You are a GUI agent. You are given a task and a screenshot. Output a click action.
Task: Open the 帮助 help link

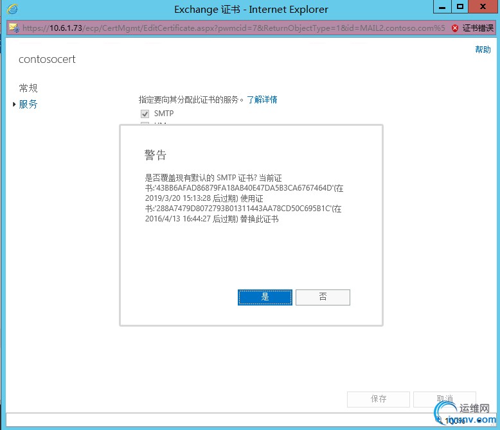(x=483, y=49)
